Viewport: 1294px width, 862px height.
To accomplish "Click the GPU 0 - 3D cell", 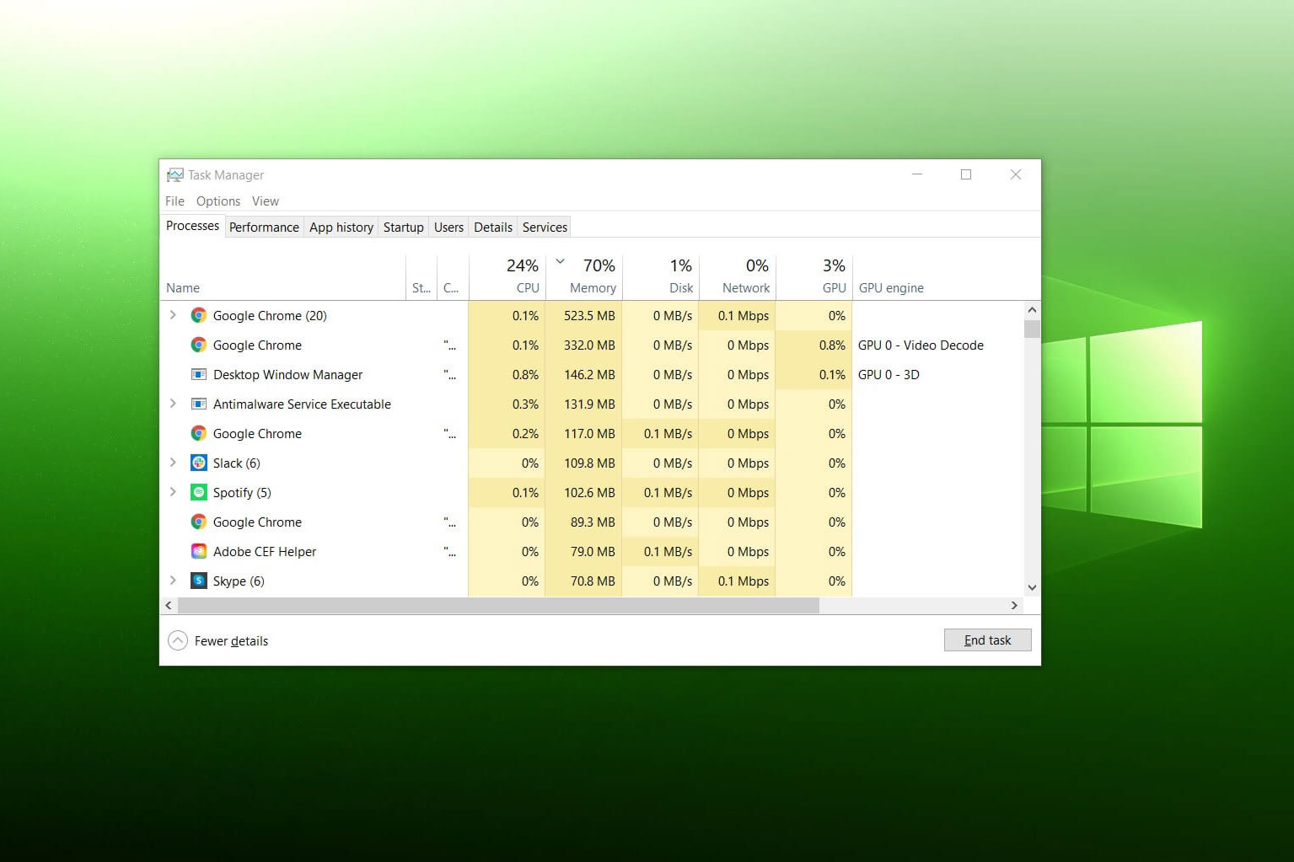I will [889, 374].
